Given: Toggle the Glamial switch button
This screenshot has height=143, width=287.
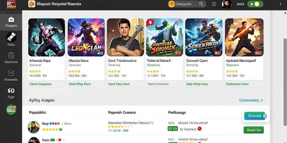Looking at the screenshot, I should (256, 116).
